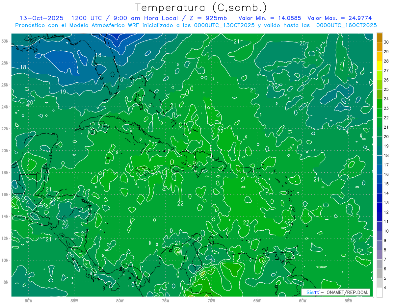Click the colorbar scale label "23"
Screen dimensions: 395x305
tap(386, 108)
